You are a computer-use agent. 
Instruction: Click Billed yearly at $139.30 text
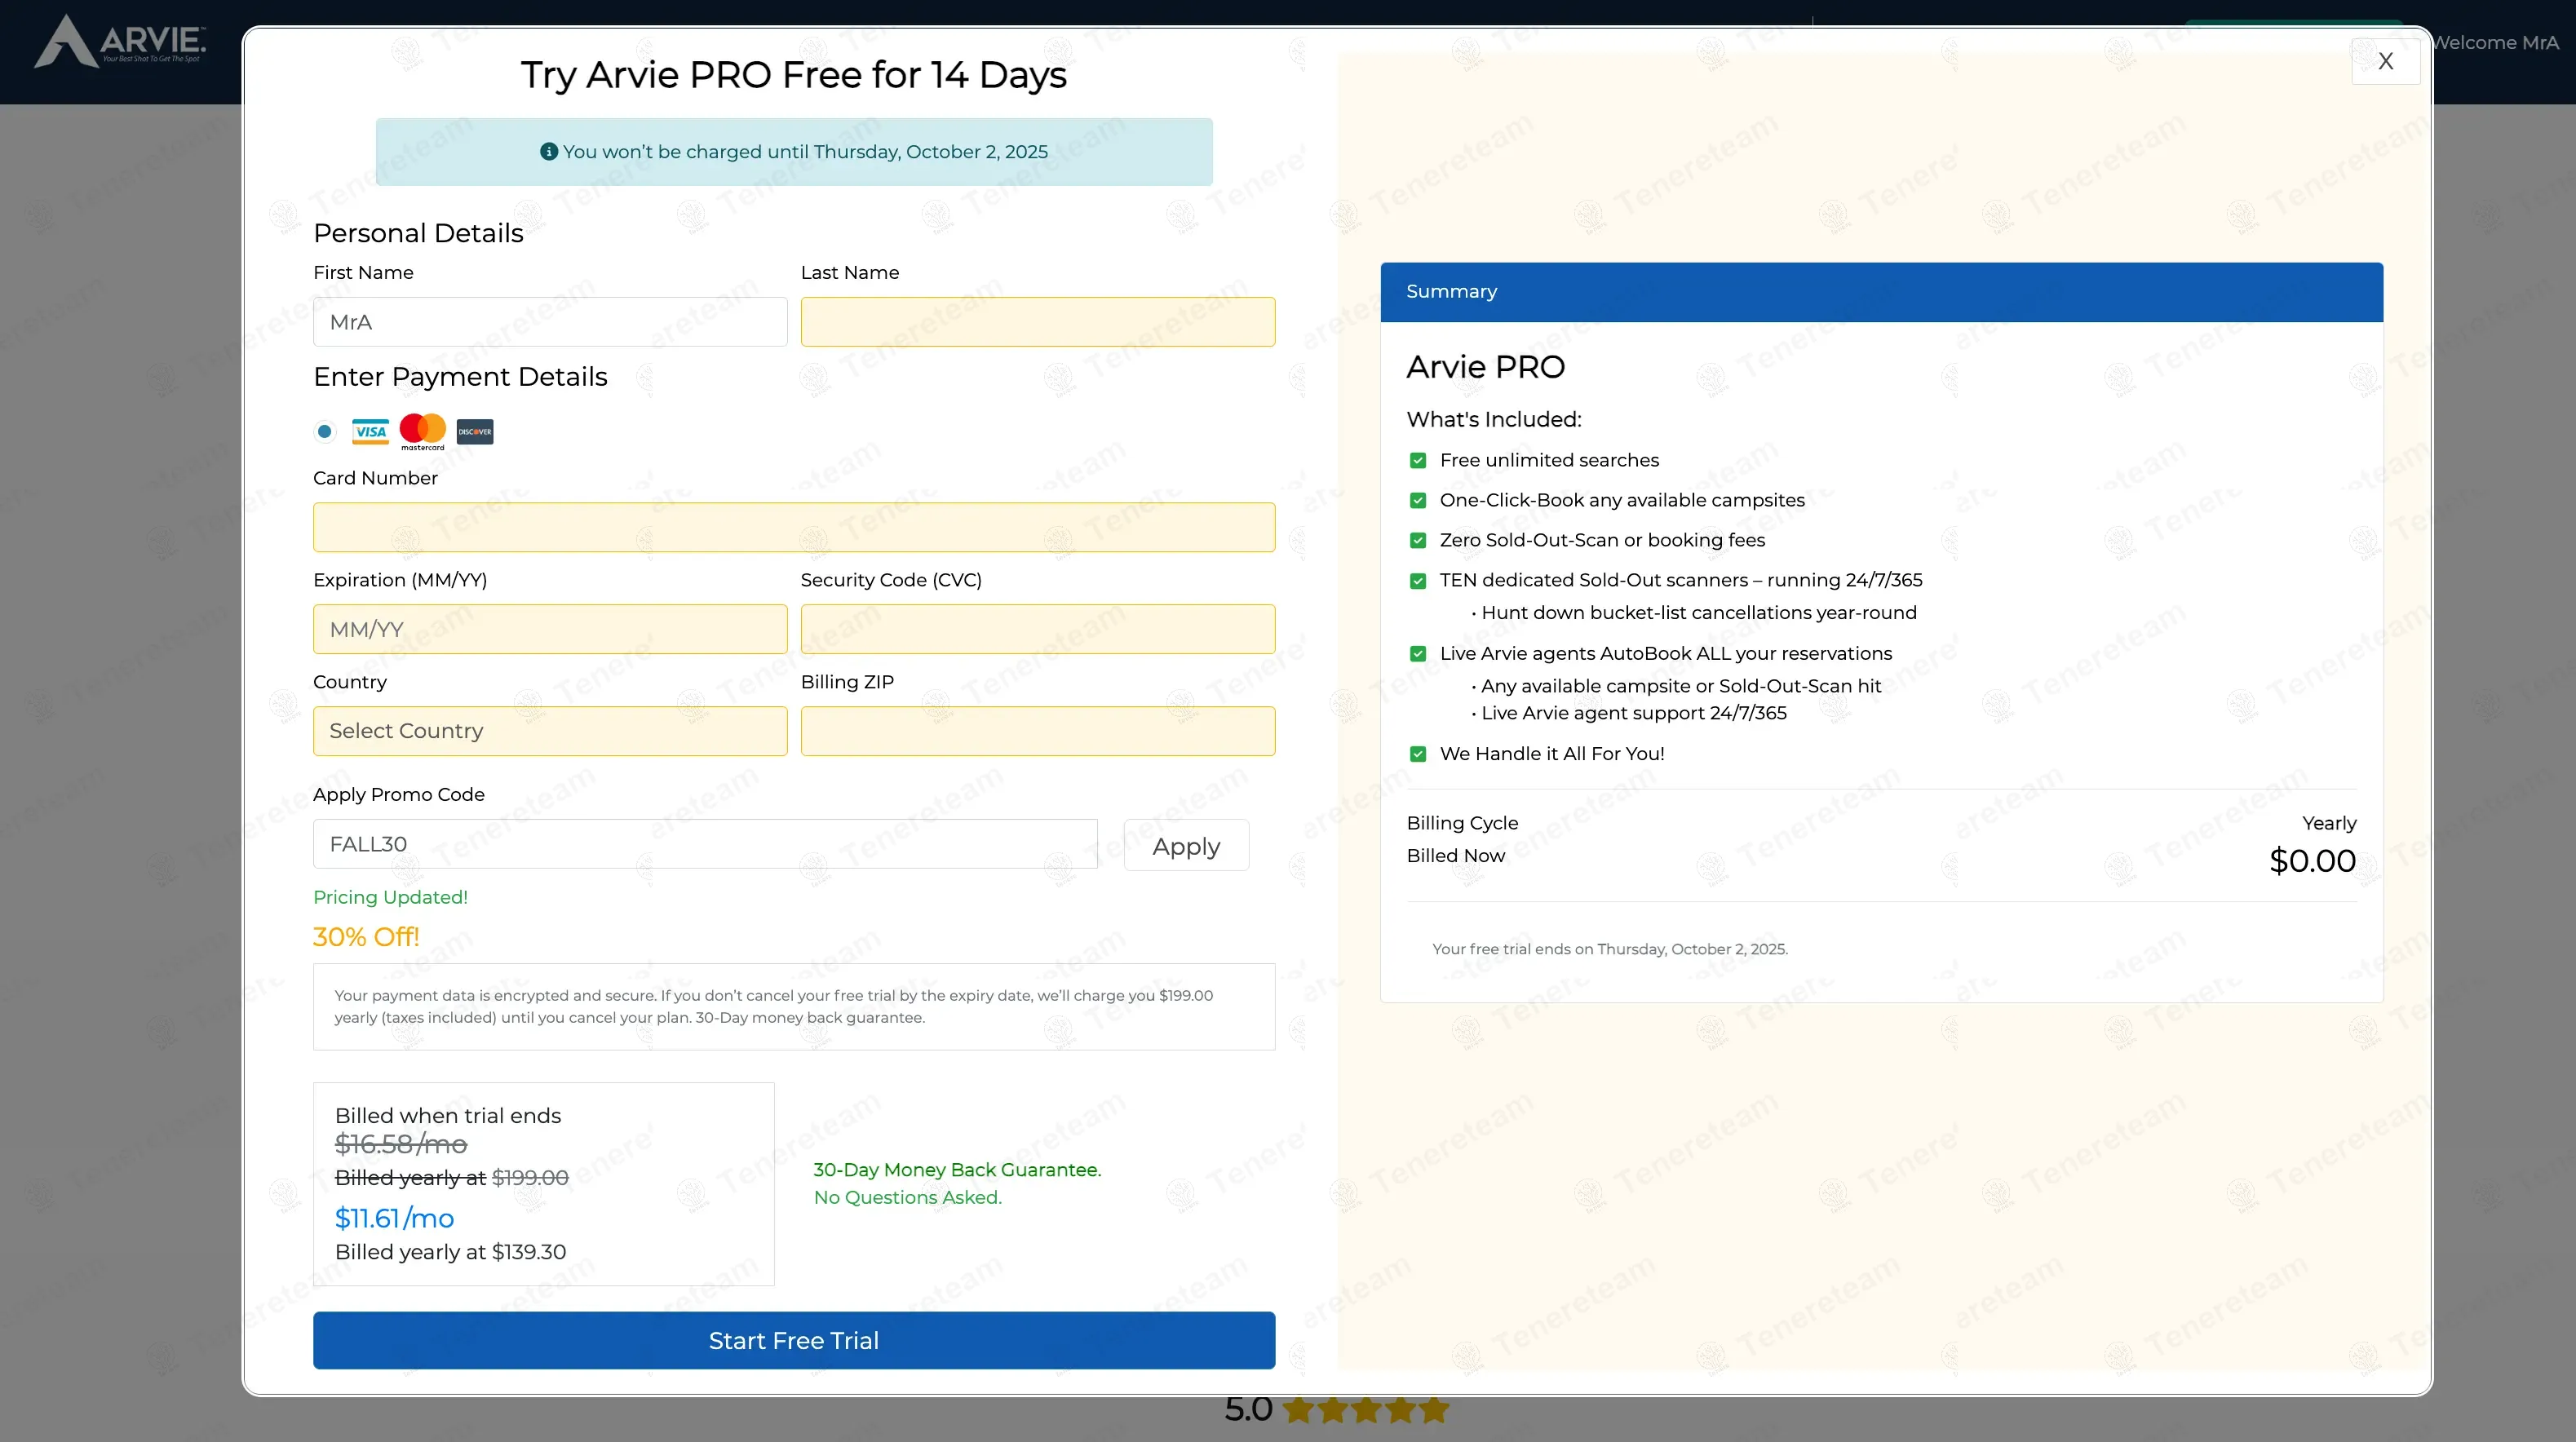click(450, 1252)
